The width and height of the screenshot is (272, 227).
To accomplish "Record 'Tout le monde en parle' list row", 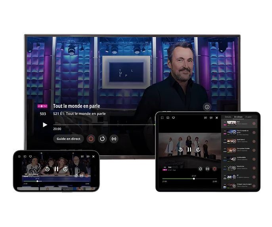I will click(254, 132).
